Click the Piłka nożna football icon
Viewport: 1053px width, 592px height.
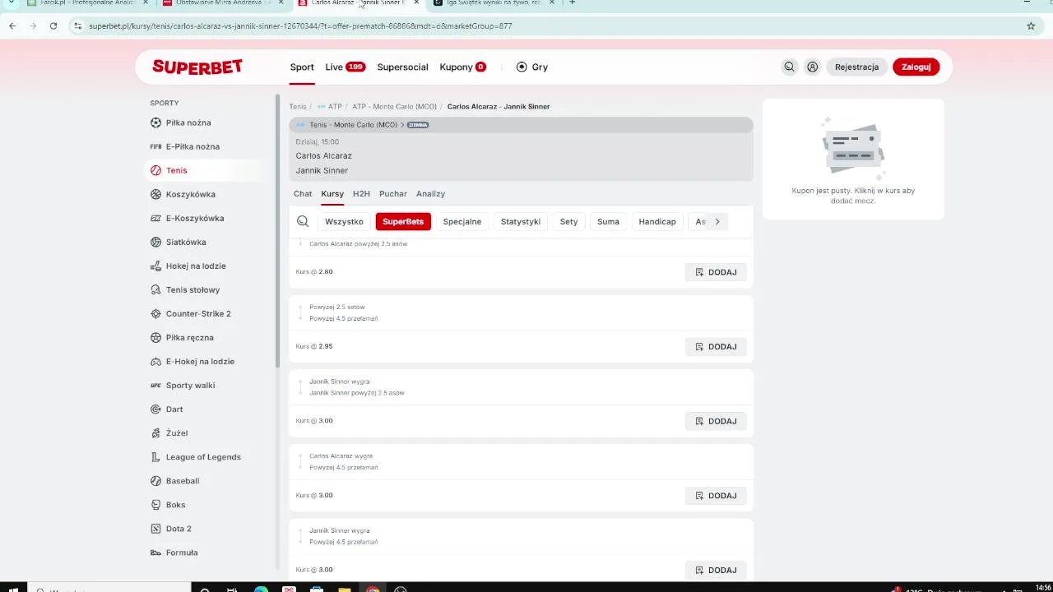tap(155, 123)
